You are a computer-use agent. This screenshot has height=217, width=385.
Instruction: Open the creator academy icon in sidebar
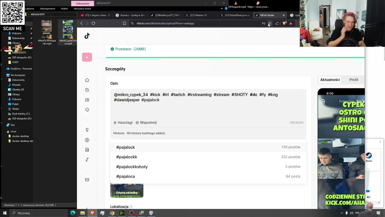87,150
